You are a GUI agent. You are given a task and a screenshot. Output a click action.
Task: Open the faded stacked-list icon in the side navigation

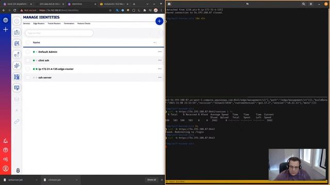(x=17, y=99)
